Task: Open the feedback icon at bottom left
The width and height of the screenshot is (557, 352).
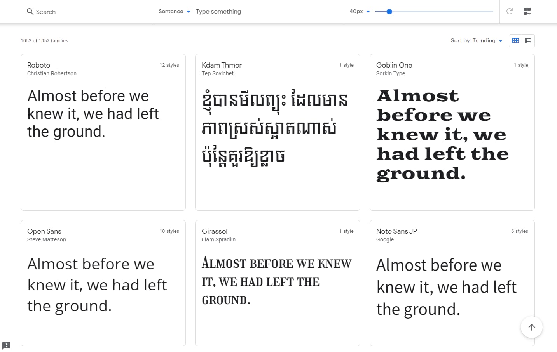Action: point(7,345)
